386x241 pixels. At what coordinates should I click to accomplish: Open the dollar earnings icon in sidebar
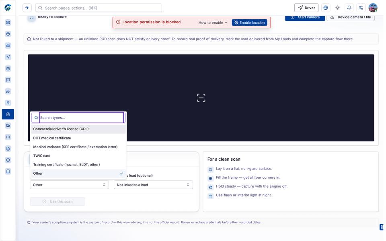point(8,103)
